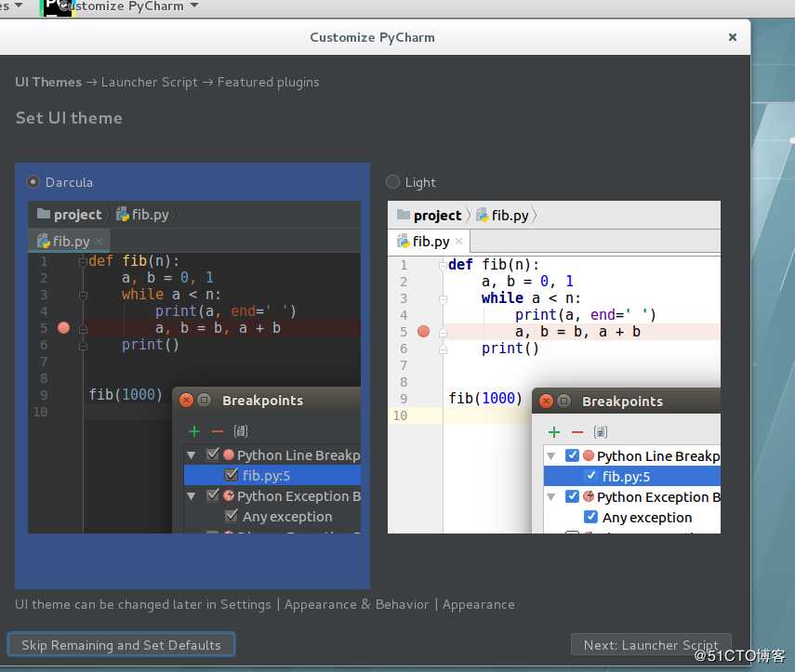This screenshot has width=795, height=672.
Task: Close the Customize PyCharm dialog
Action: coord(732,37)
